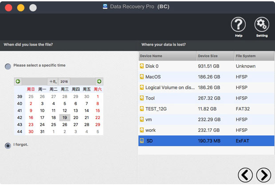
Task: Pick calendar day 29 in week 43
Action: [x=98, y=124]
